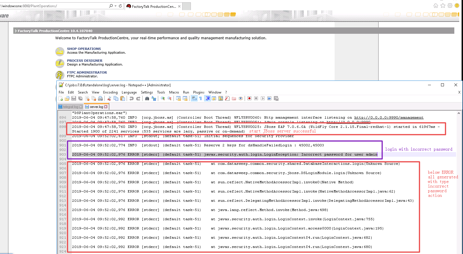Open the Tools menu

pyautogui.click(x=161, y=92)
